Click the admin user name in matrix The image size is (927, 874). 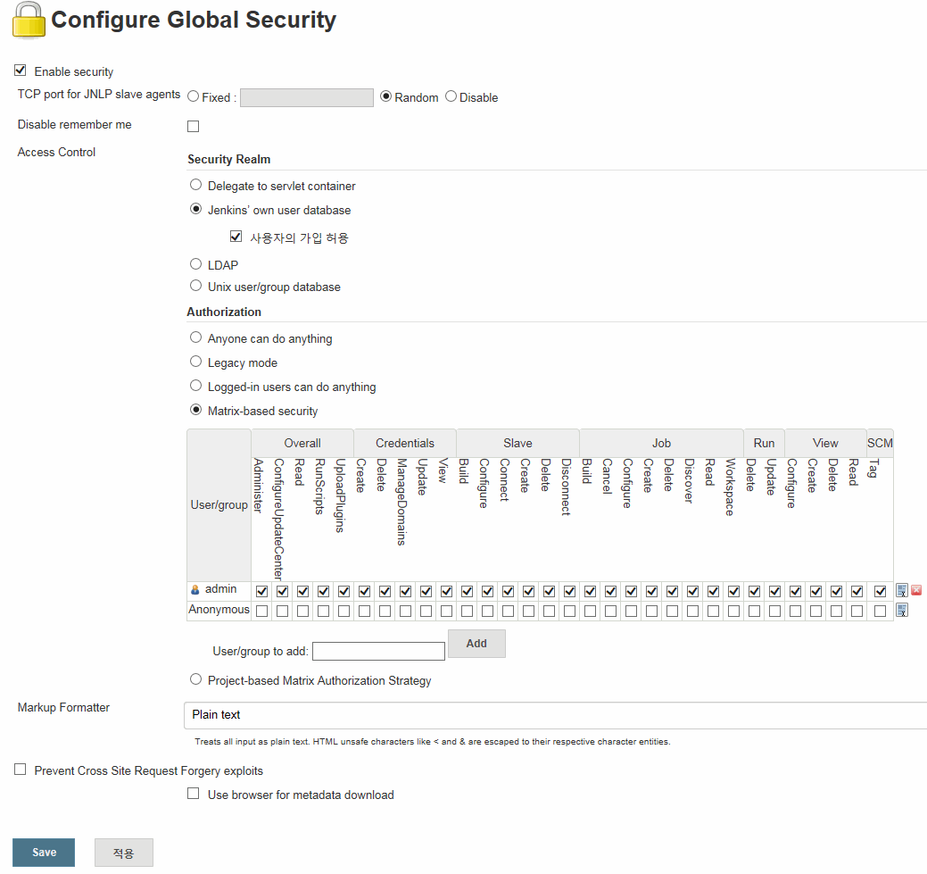click(220, 589)
